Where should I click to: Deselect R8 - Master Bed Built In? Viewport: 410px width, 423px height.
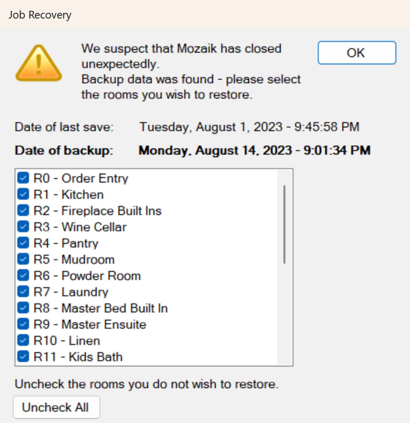(x=23, y=308)
